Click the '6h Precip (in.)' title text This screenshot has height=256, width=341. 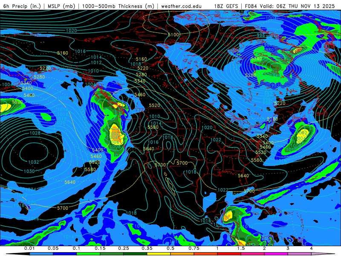pos(22,6)
